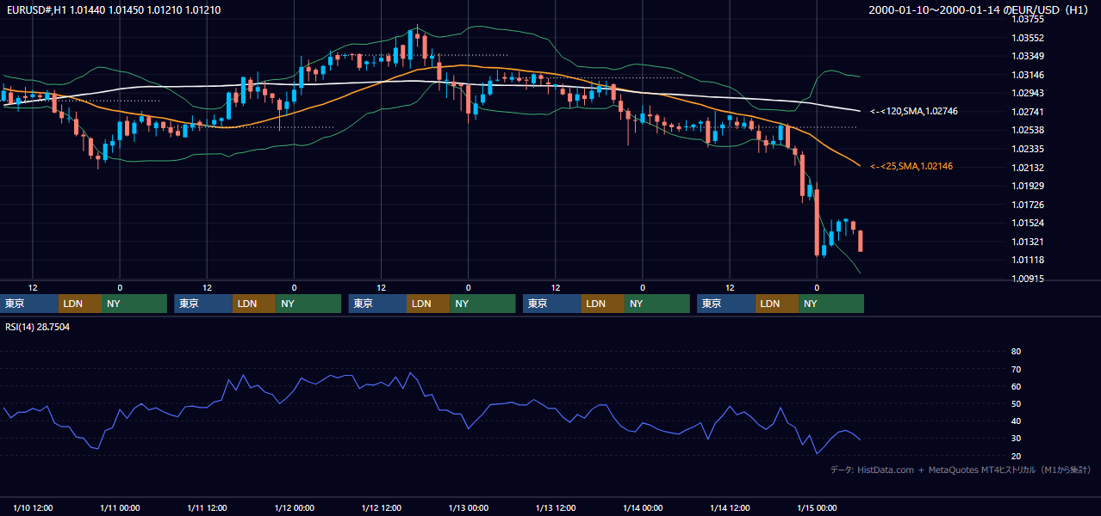Click price level 1.02943 on the axis
This screenshot has width=1101, height=516.
click(1027, 93)
